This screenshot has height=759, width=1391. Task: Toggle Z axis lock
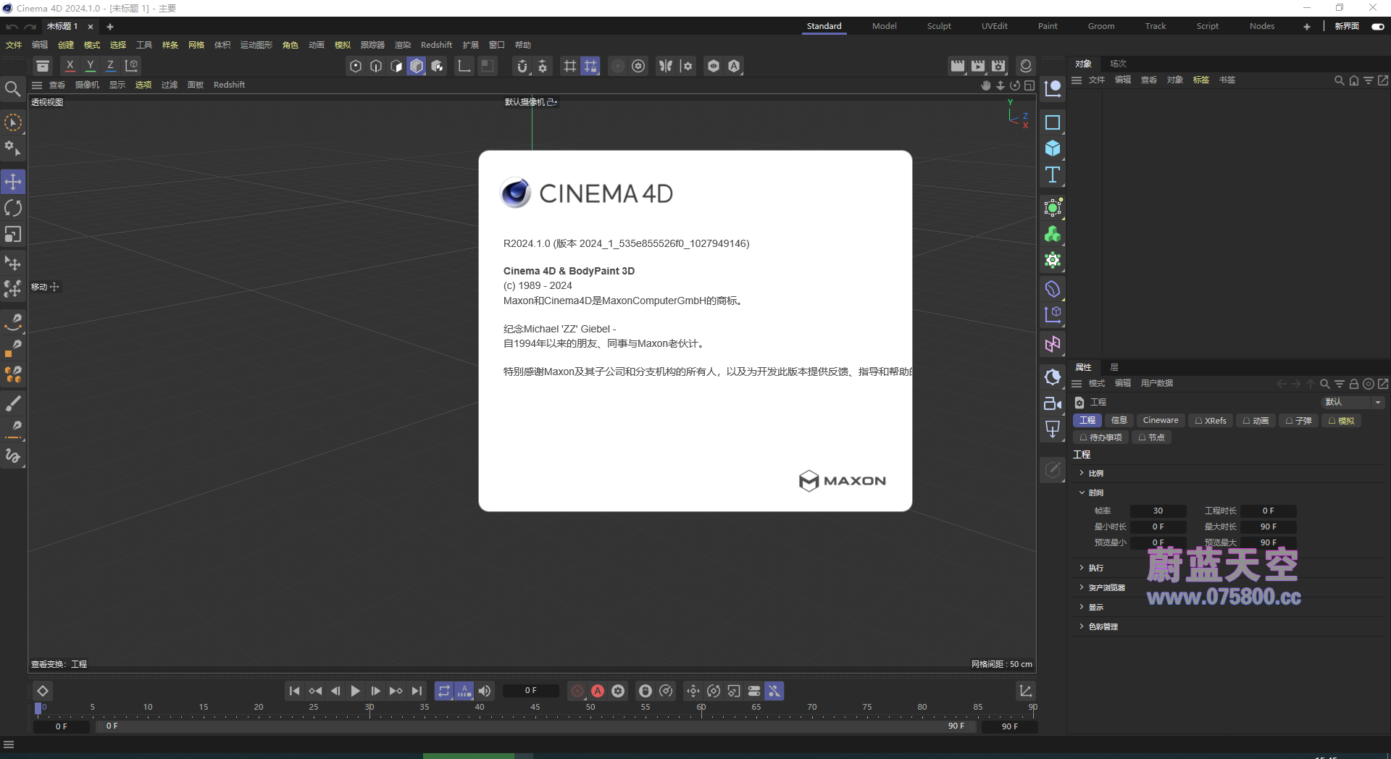[111, 66]
